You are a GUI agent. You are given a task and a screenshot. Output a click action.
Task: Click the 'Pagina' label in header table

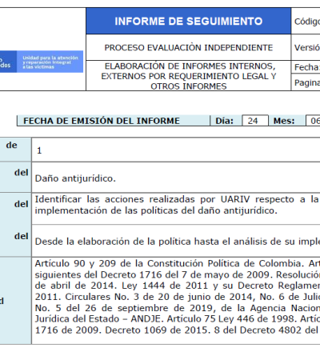click(x=307, y=83)
